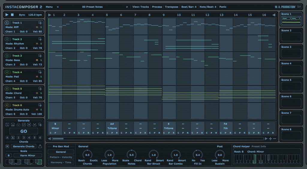
Task: Switch the View: Tracks mode
Action: tap(141, 7)
